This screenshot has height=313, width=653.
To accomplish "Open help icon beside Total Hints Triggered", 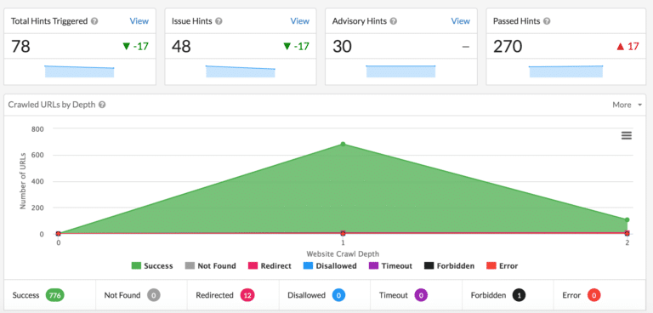I will click(94, 21).
